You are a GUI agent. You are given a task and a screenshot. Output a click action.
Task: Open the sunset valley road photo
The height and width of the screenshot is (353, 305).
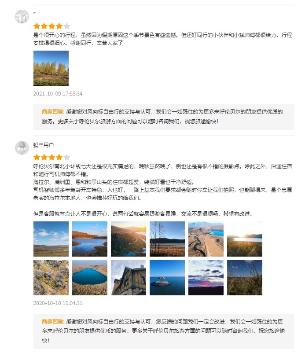tap(129, 239)
